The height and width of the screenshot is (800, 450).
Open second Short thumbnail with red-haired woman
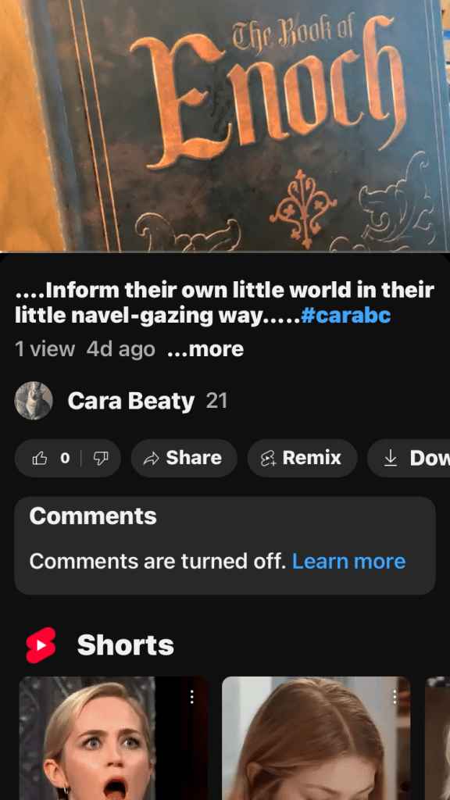point(316,738)
